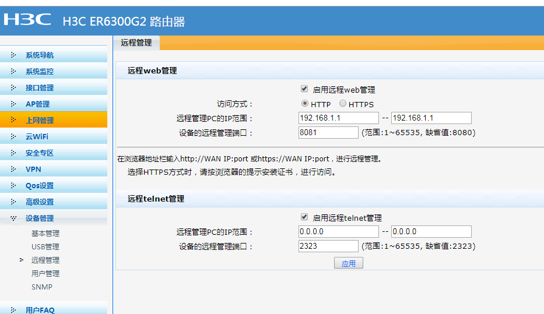The height and width of the screenshot is (314, 544).
Task: Go to 基本管理 submenu item
Action: coord(45,233)
